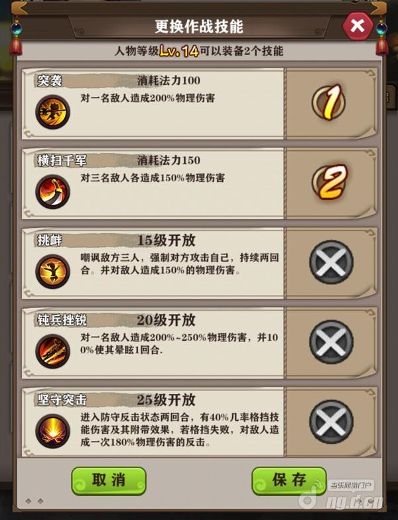The image size is (398, 520).
Task: Click the 25级开放 unlock label
Action: (x=166, y=400)
